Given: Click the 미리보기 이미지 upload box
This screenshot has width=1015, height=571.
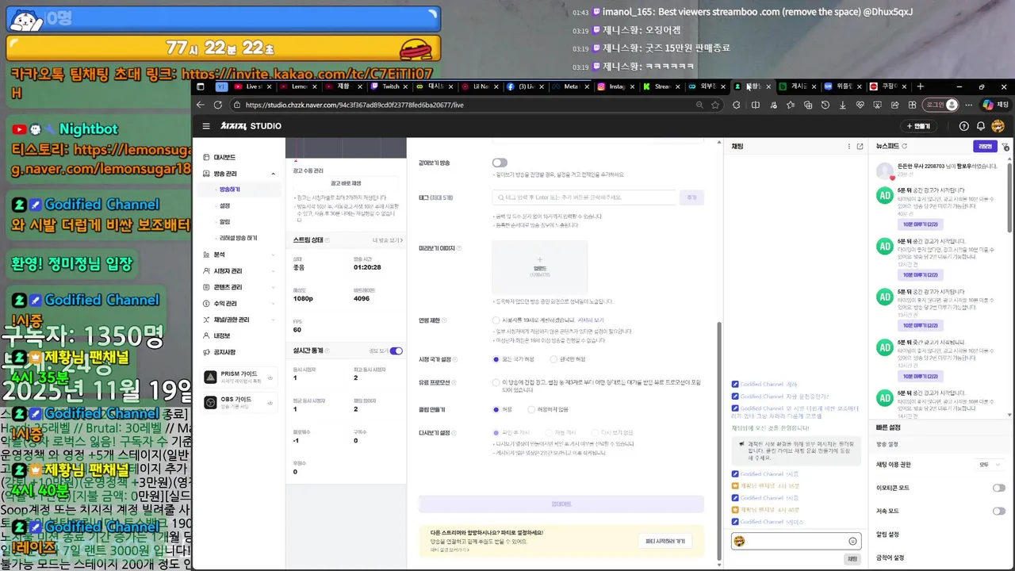Looking at the screenshot, I should click(540, 267).
